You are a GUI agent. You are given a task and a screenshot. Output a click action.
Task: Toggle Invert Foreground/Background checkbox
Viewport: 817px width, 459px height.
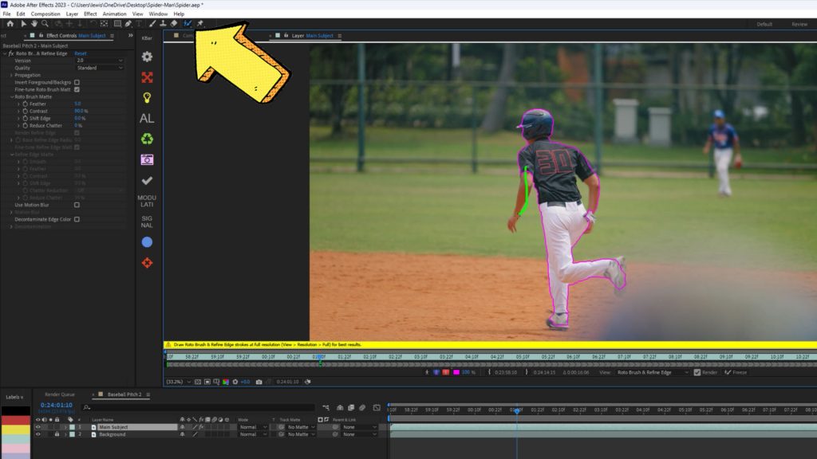(x=77, y=82)
